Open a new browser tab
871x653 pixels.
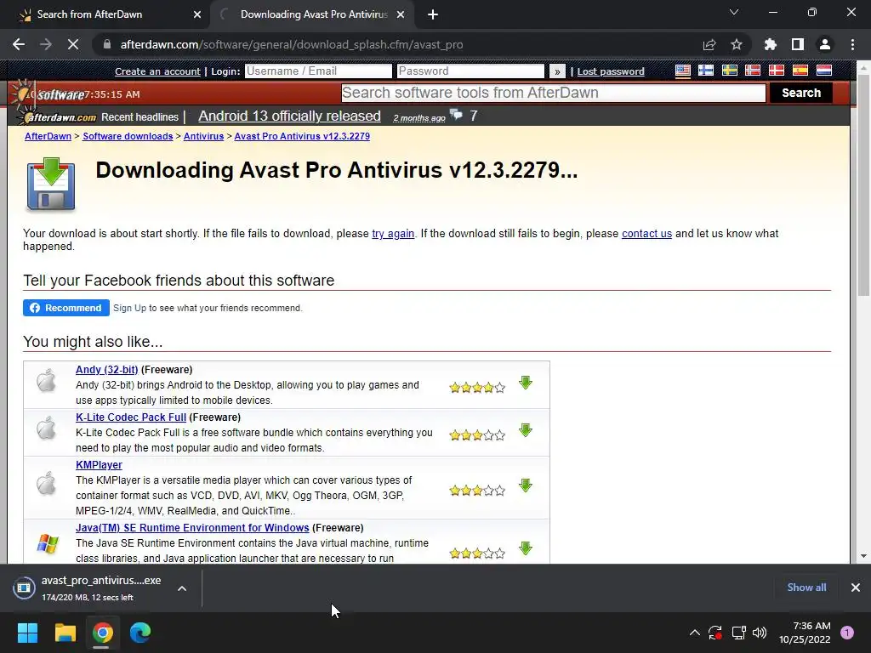[x=433, y=15]
